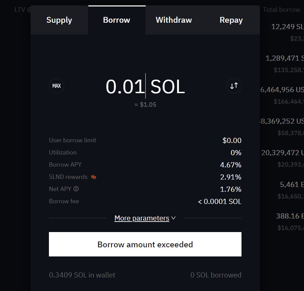
Task: Select the Borrow tab
Action: pos(117,20)
